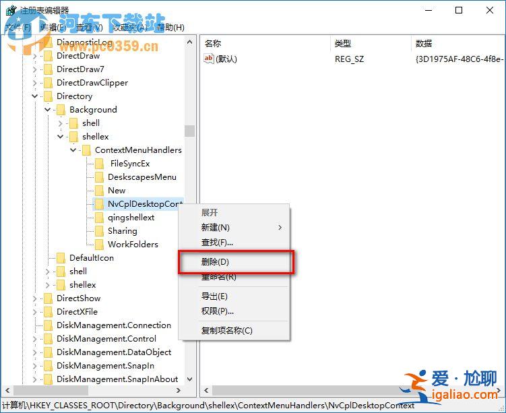This screenshot has height=413, width=506.
Task: Choose 权限(P)... in the context menu
Action: 235,311
